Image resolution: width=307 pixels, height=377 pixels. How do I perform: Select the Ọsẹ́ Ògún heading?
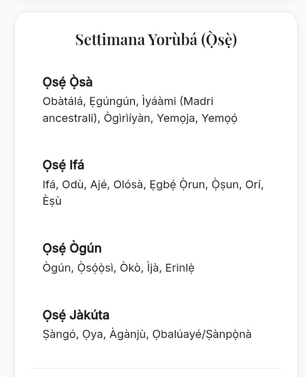pos(72,248)
